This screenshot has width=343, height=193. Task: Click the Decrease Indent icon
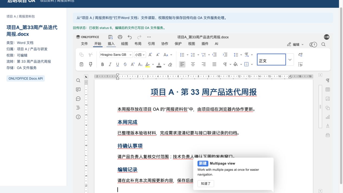point(214,55)
